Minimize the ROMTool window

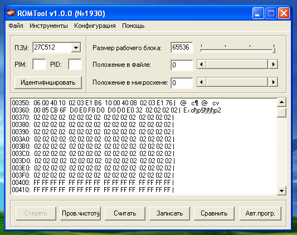coord(258,13)
